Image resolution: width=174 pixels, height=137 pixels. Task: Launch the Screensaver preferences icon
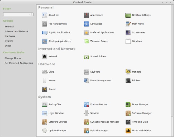coord(128,32)
